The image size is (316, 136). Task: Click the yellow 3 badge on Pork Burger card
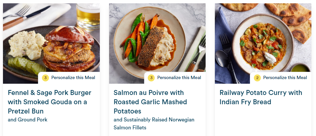point(45,78)
